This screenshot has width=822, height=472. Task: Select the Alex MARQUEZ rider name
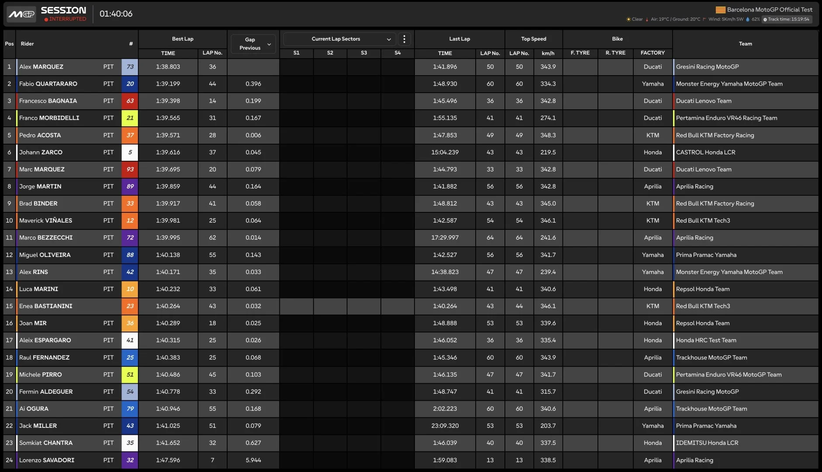[41, 67]
